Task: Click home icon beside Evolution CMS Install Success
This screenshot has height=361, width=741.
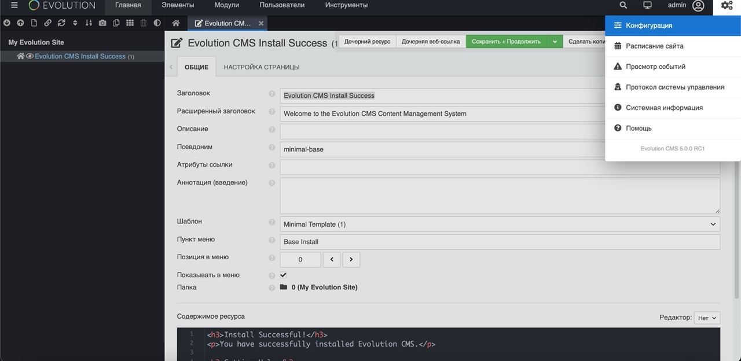Action: coord(21,56)
